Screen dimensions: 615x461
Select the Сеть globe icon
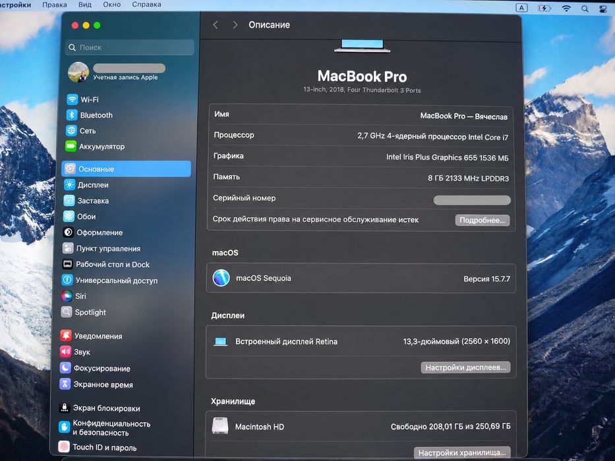pos(71,130)
